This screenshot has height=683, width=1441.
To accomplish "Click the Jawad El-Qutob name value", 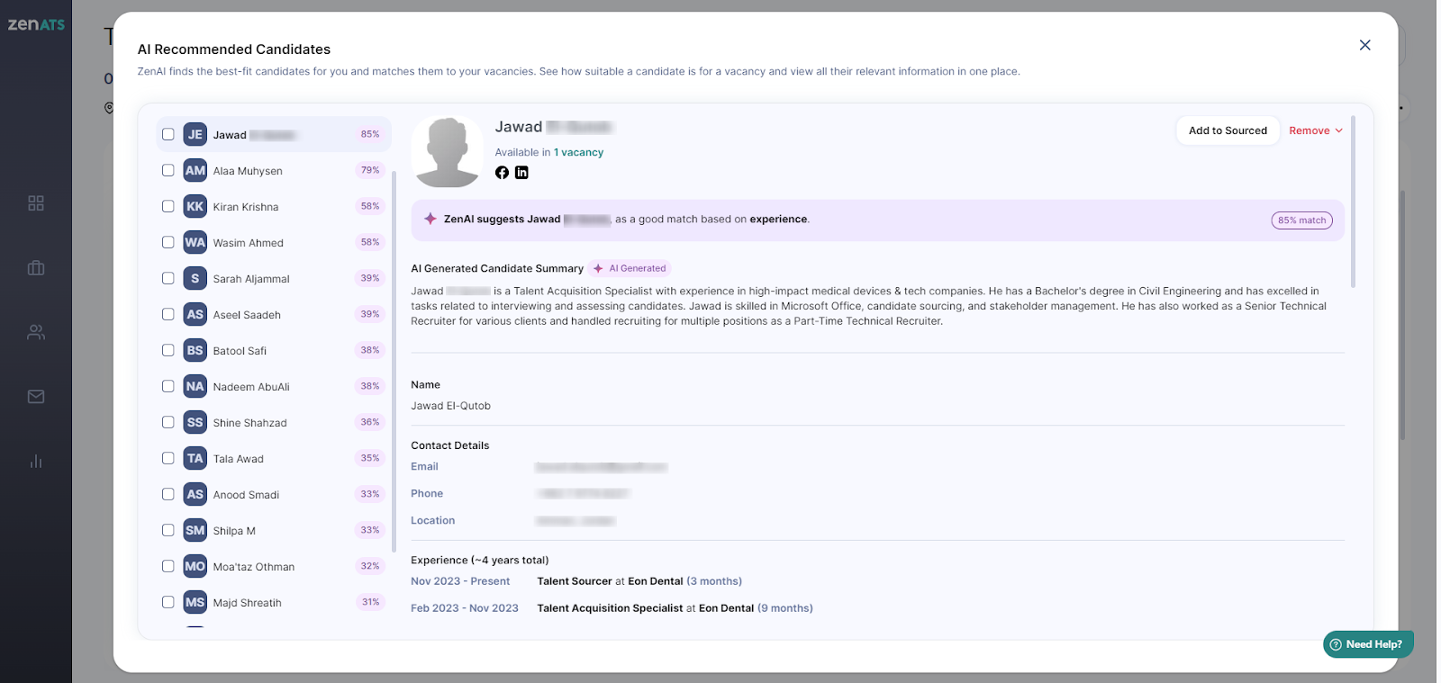I will click(451, 406).
